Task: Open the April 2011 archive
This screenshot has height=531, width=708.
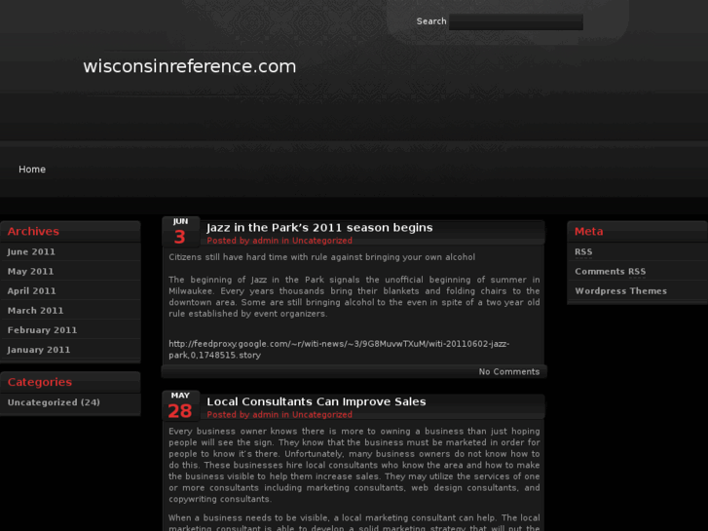Action: (31, 291)
